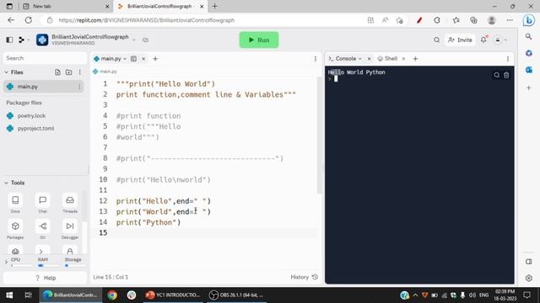
Task: Open the Git tool
Action: (43, 230)
